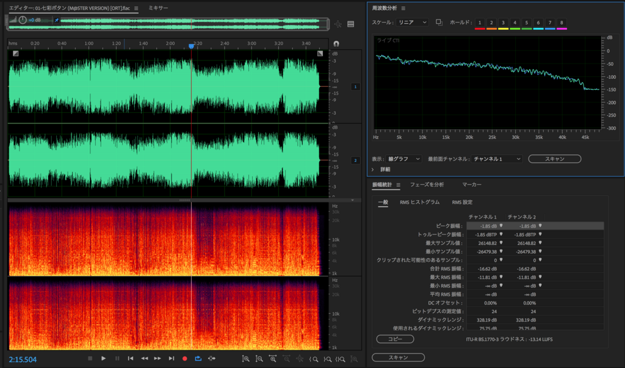Switch to the フェーズを分析 tab
Screen dimensions: 625x368
tap(427, 184)
